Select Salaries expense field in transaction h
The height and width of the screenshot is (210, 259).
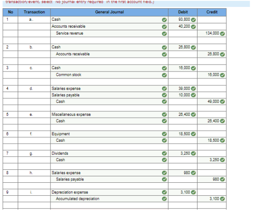[109, 173]
